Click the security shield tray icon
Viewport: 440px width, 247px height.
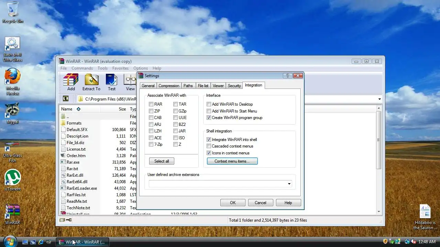385,242
